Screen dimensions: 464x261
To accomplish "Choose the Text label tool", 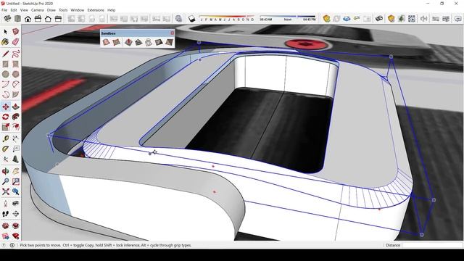I will [x=16, y=149].
